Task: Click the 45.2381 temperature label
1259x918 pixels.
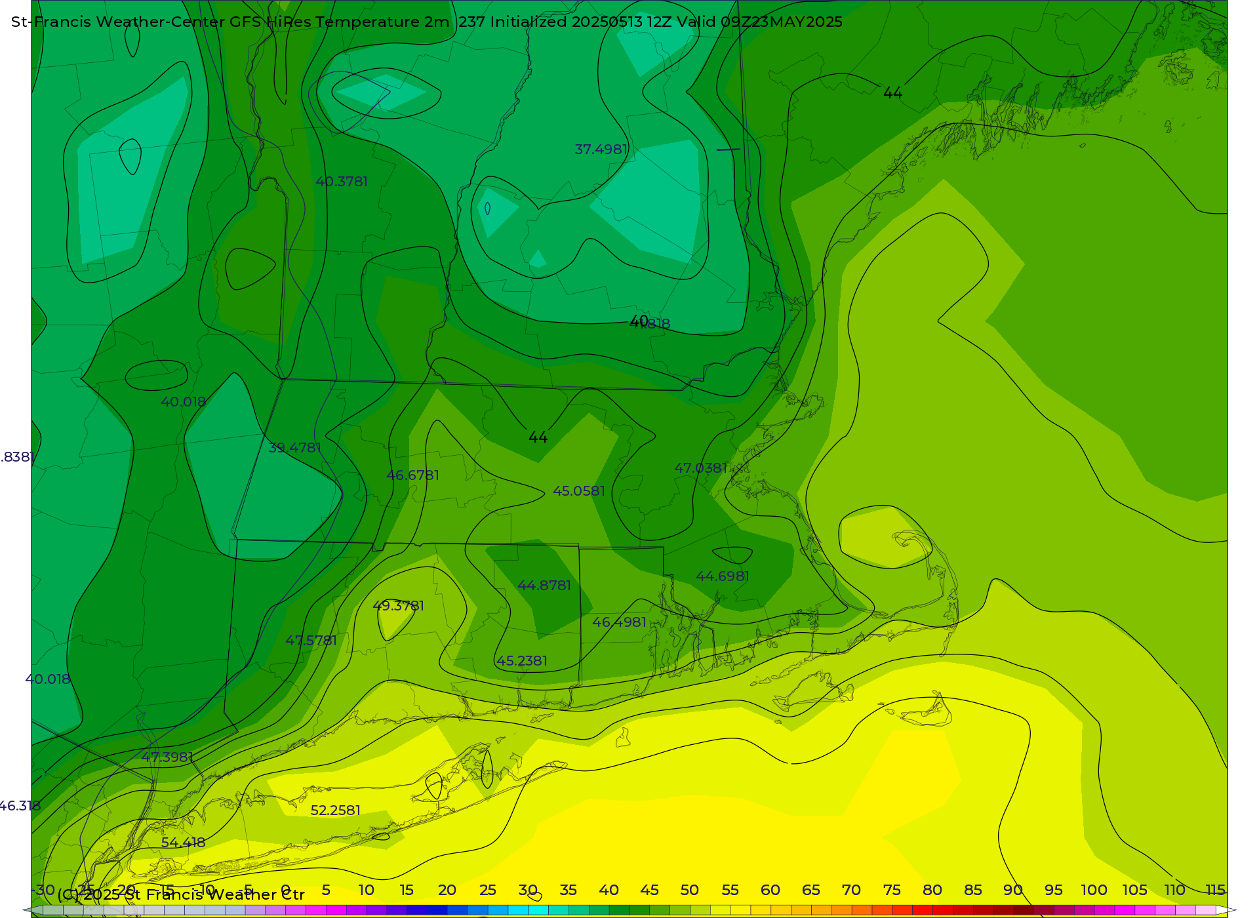Action: (x=522, y=661)
